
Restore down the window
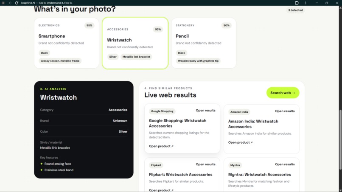[x=327, y=3]
